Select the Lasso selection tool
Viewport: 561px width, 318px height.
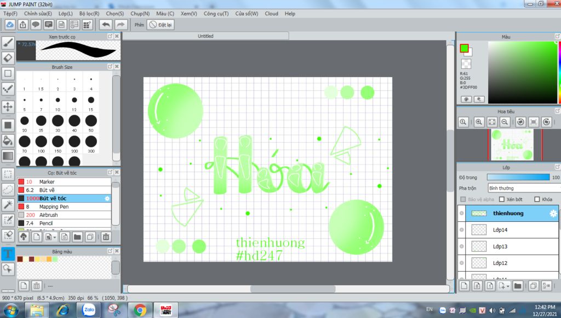click(8, 190)
